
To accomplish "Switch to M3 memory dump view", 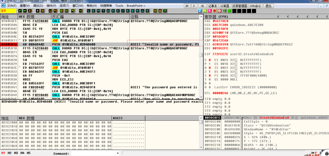I will pos(16,153).
